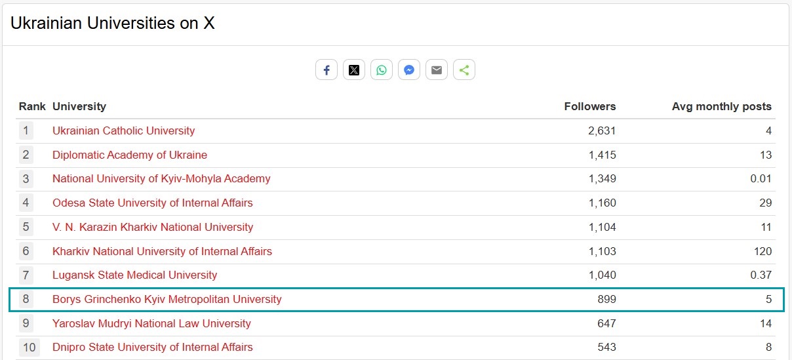Open the green generic share icon
The height and width of the screenshot is (360, 792).
click(464, 70)
